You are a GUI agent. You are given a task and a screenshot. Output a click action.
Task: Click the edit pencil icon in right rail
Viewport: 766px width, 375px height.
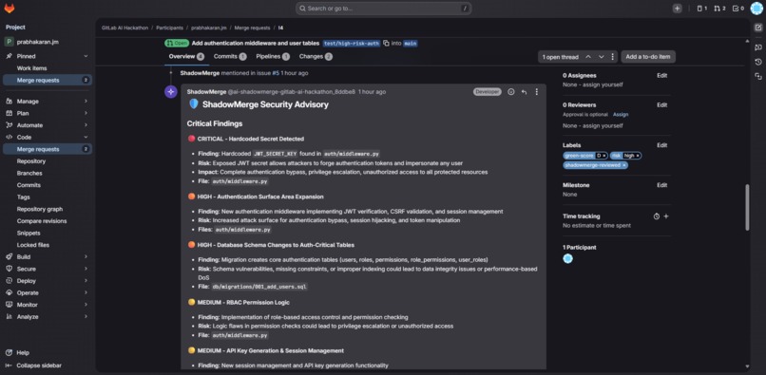click(x=758, y=28)
